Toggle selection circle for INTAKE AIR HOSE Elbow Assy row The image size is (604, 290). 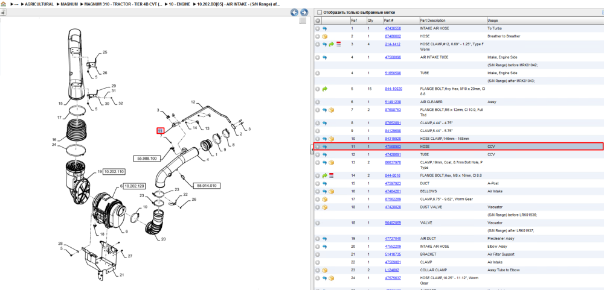click(x=318, y=247)
